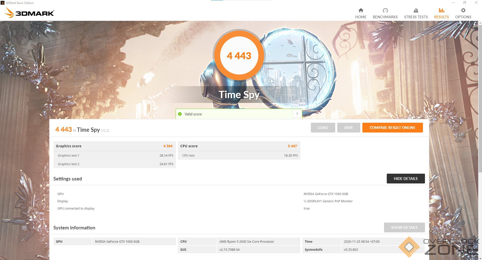Click SHOW DETAILS for System information
Image resolution: width=482 pixels, height=260 pixels.
404,227
